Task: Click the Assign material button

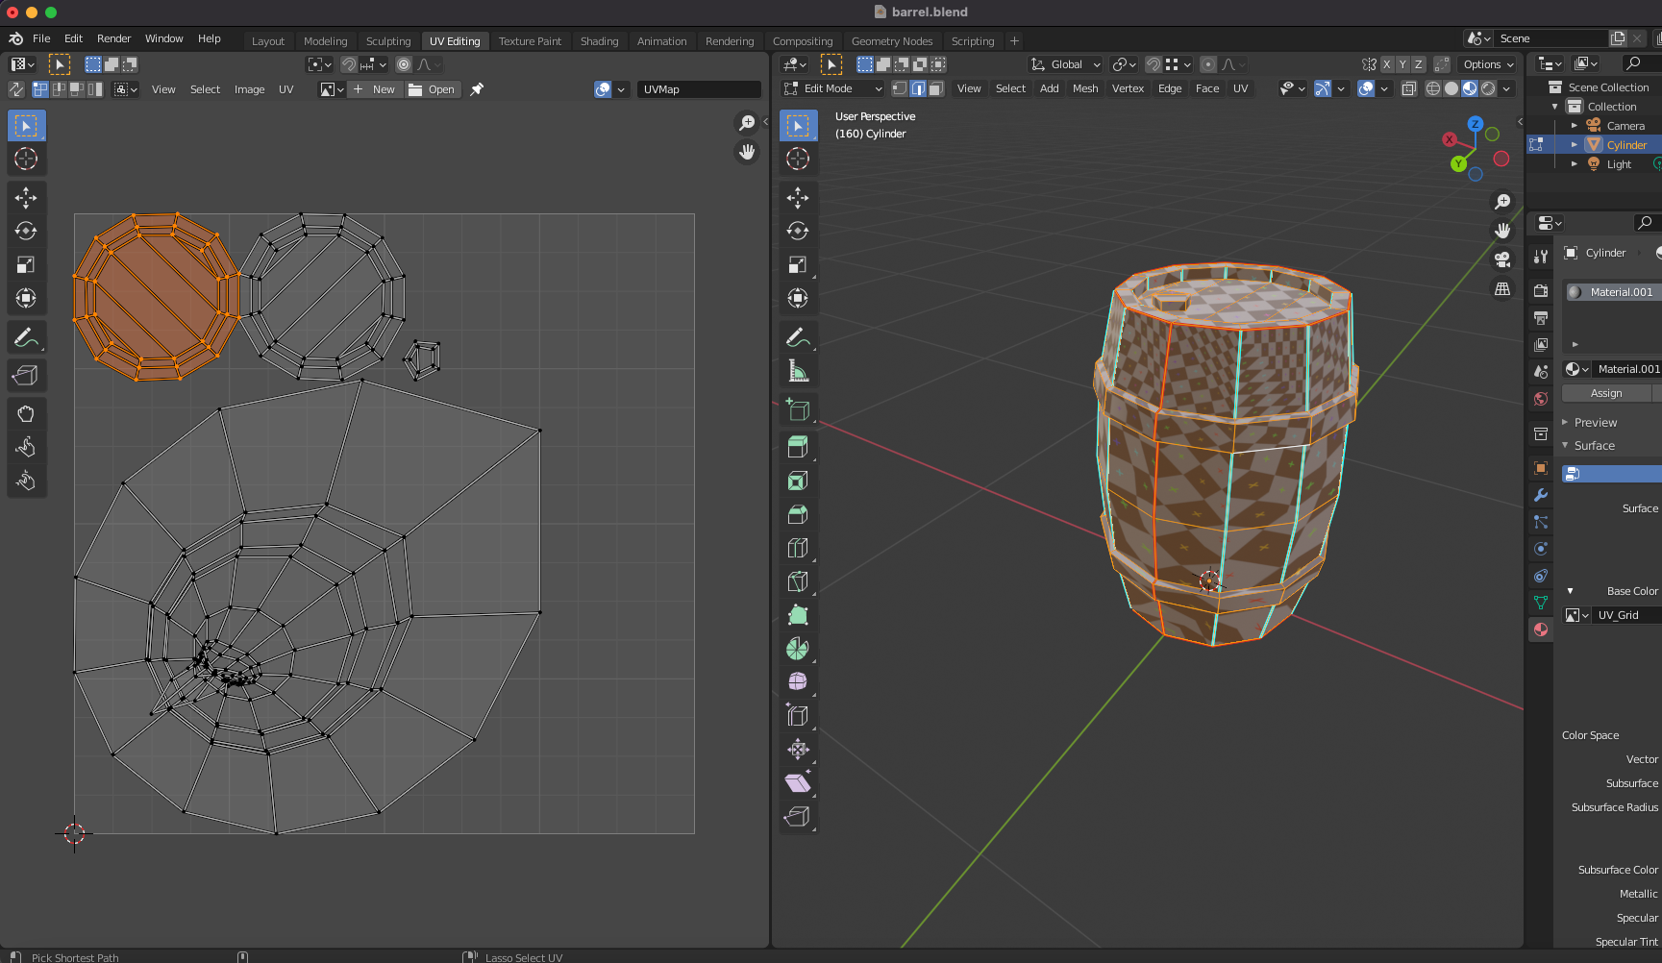Action: tap(1605, 393)
